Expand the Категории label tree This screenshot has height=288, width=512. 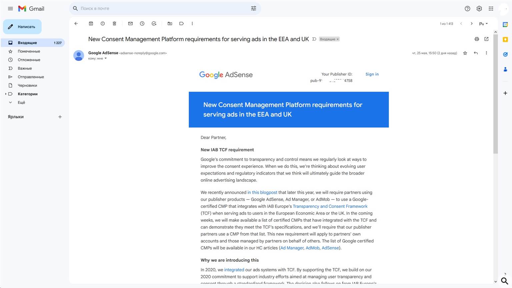[x=6, y=94]
